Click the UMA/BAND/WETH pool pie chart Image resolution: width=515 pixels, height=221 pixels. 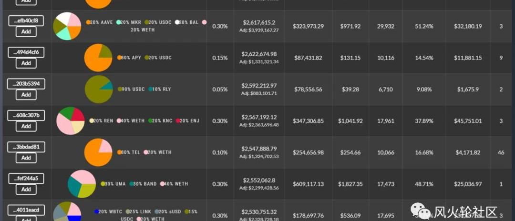point(82,184)
